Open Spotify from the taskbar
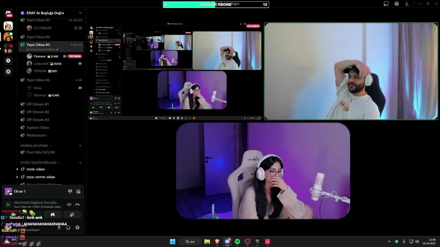This screenshot has height=247, width=440. pyautogui.click(x=237, y=242)
